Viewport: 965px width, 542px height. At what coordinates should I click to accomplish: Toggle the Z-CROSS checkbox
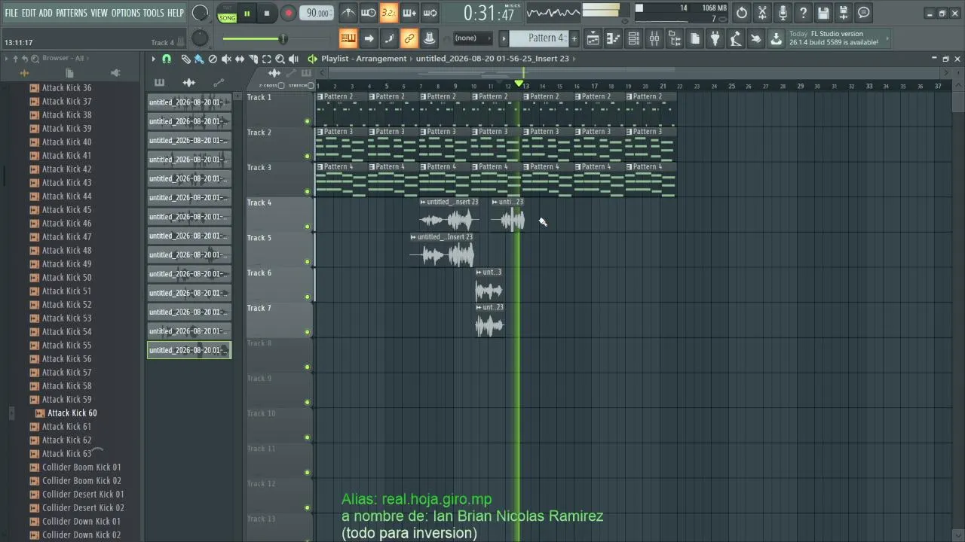pyautogui.click(x=281, y=86)
